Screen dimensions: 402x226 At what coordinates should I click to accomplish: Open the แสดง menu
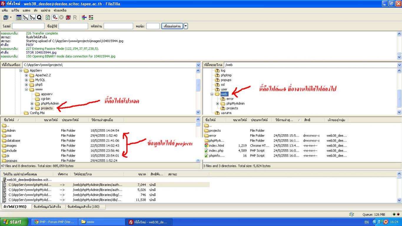click(26, 10)
